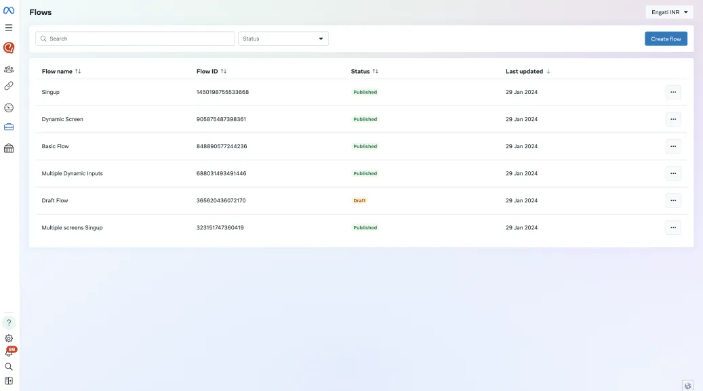
Task: Select the Commerce briefcase icon
Action: [x=8, y=127]
